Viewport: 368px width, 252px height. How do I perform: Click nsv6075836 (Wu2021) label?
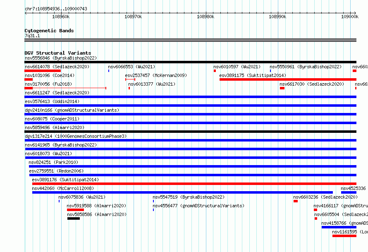(82, 197)
